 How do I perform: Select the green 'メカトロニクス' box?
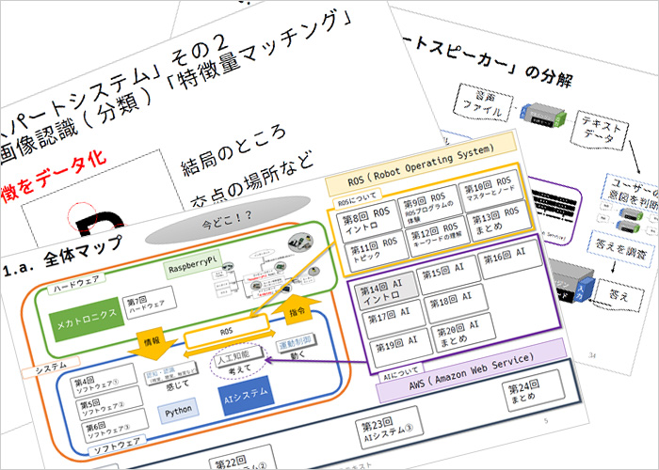(87, 319)
